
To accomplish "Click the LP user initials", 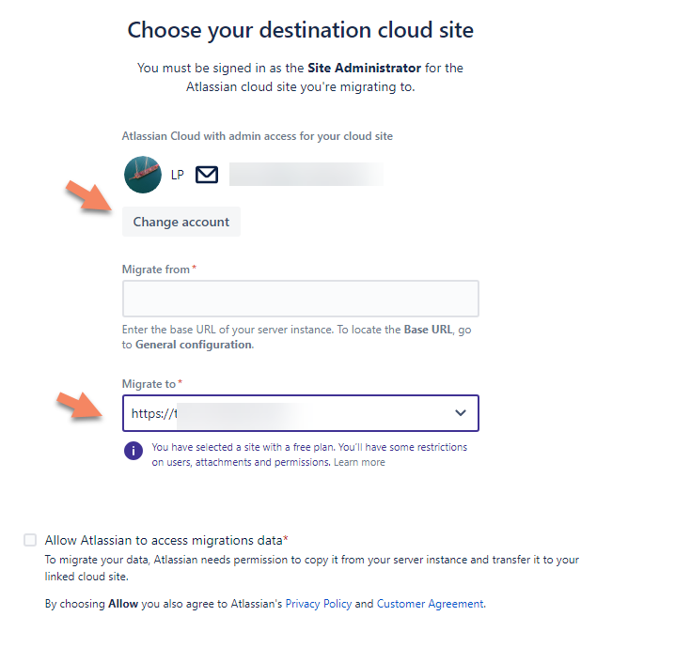I will [x=178, y=175].
